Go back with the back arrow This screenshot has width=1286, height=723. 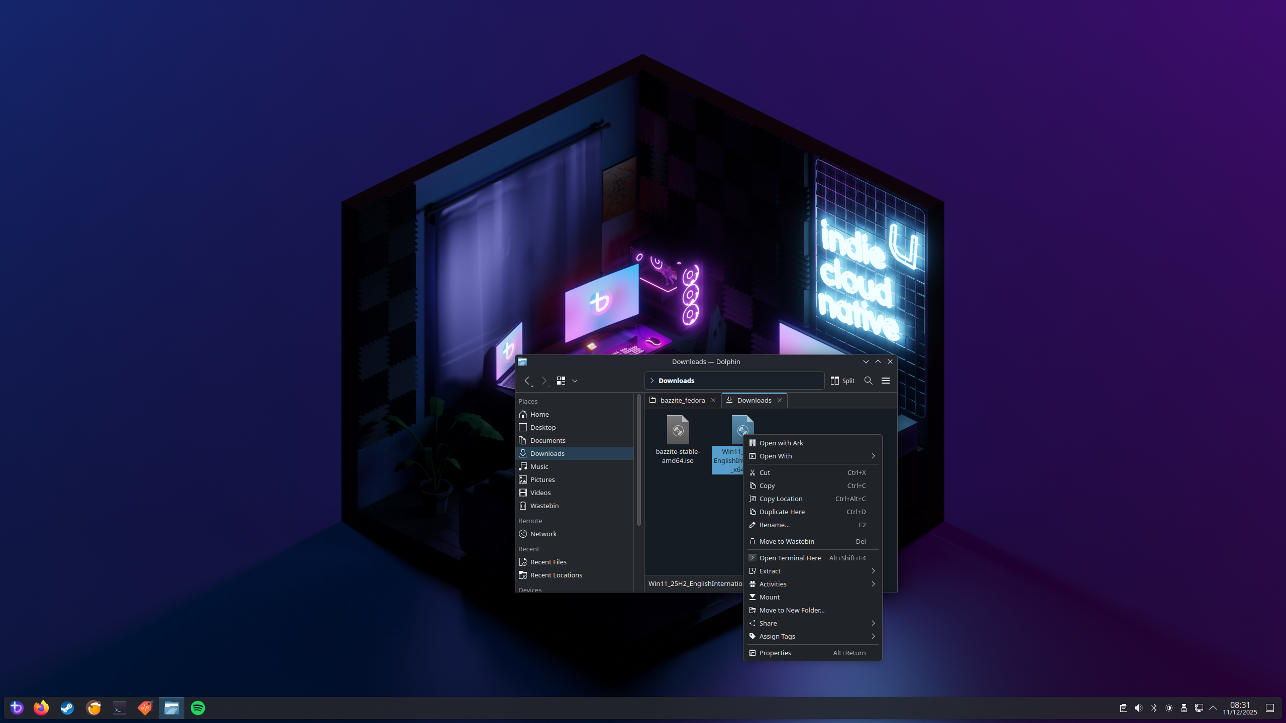tap(526, 381)
